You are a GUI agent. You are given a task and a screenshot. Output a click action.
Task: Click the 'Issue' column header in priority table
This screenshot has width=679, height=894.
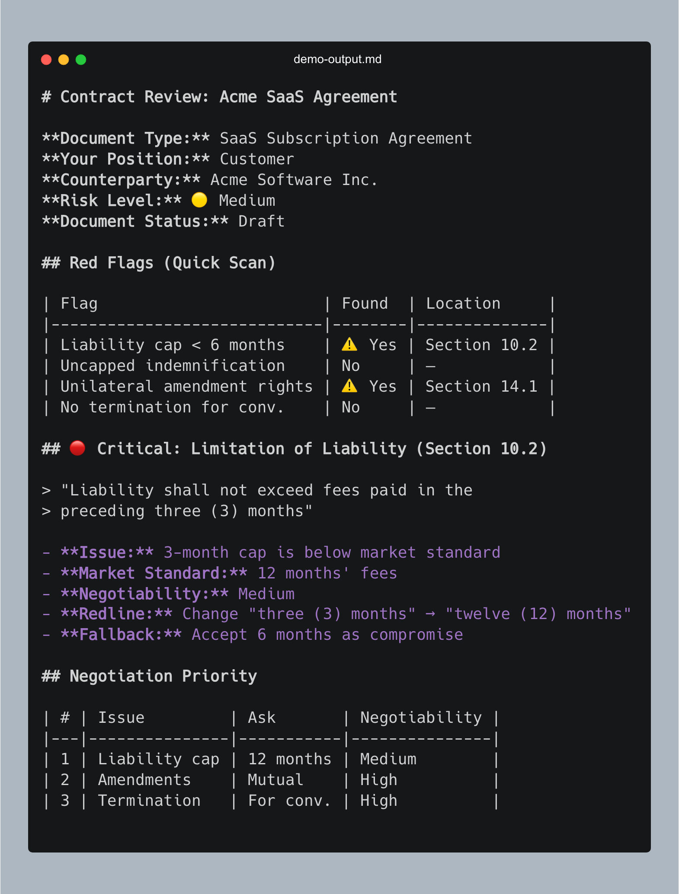pyautogui.click(x=121, y=718)
